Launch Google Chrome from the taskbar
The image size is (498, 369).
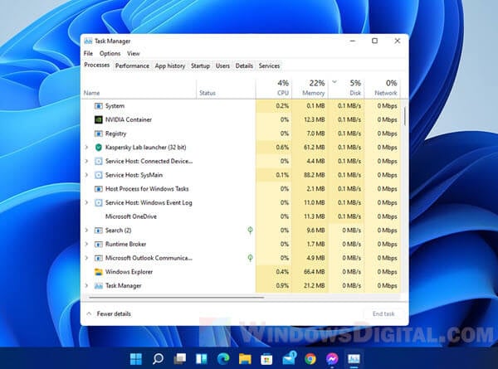tap(310, 359)
